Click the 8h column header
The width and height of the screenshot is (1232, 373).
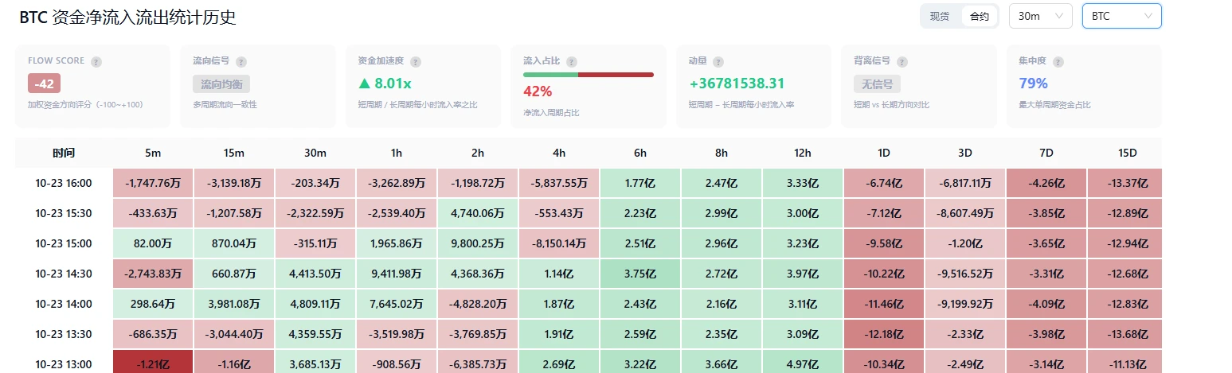pos(722,153)
